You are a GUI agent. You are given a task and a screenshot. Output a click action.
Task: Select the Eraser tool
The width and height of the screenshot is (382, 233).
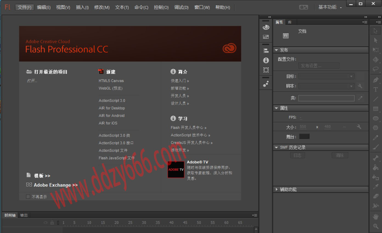375,196
